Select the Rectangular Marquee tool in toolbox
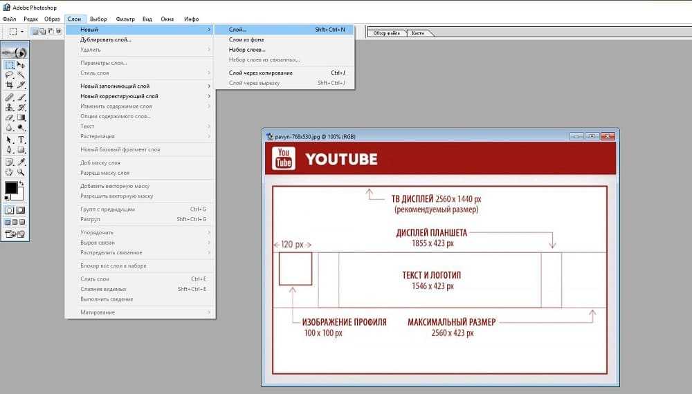This screenshot has height=394, width=692. coord(10,65)
